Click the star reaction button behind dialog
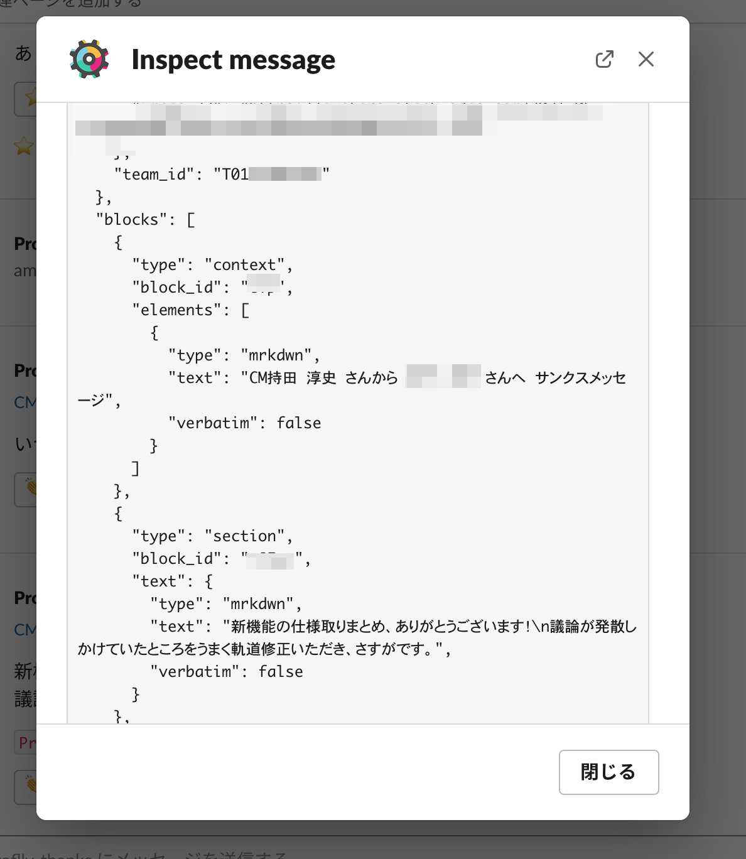 (x=26, y=99)
